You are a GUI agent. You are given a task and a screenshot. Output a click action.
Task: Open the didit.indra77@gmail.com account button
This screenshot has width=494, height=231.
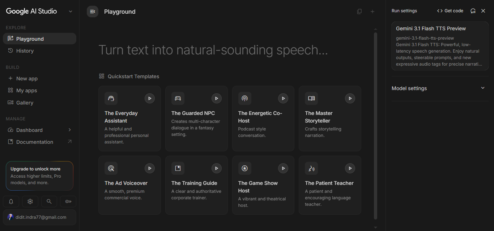click(40, 217)
